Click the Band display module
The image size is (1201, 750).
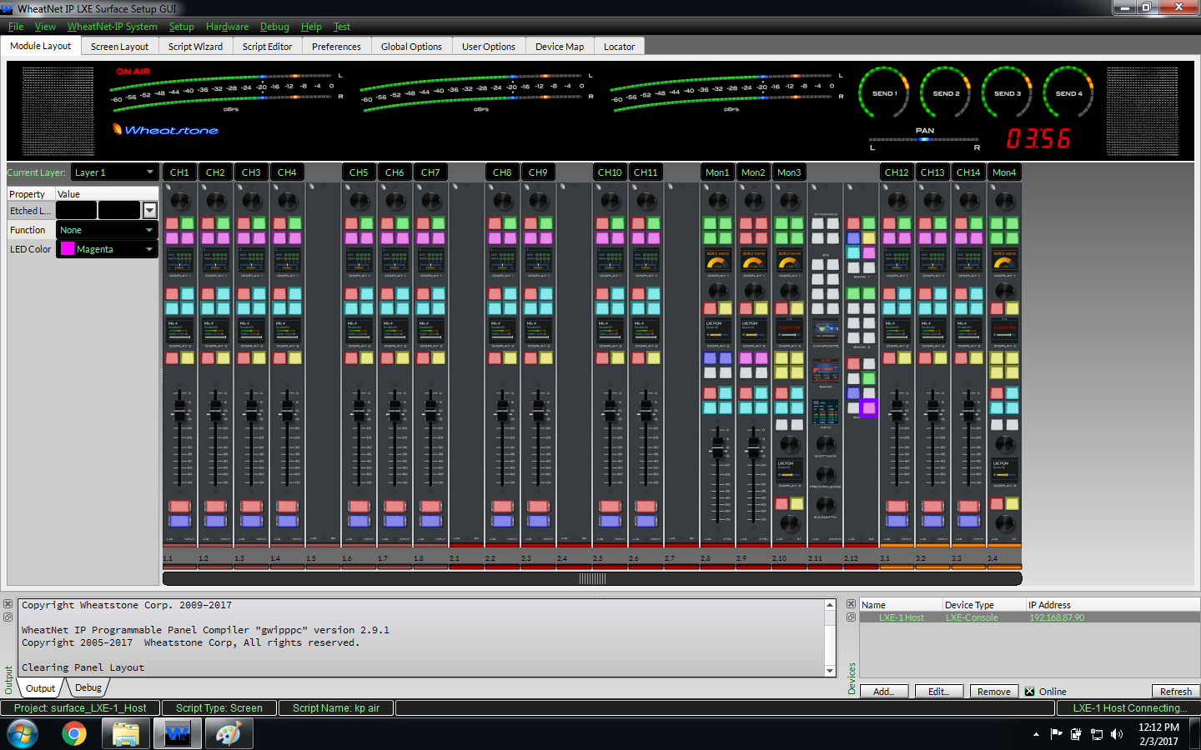click(825, 372)
